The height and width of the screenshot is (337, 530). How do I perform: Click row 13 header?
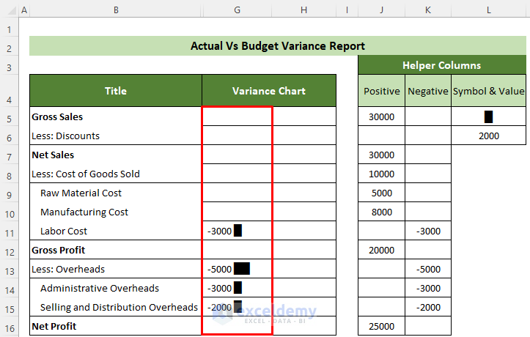[x=9, y=269]
